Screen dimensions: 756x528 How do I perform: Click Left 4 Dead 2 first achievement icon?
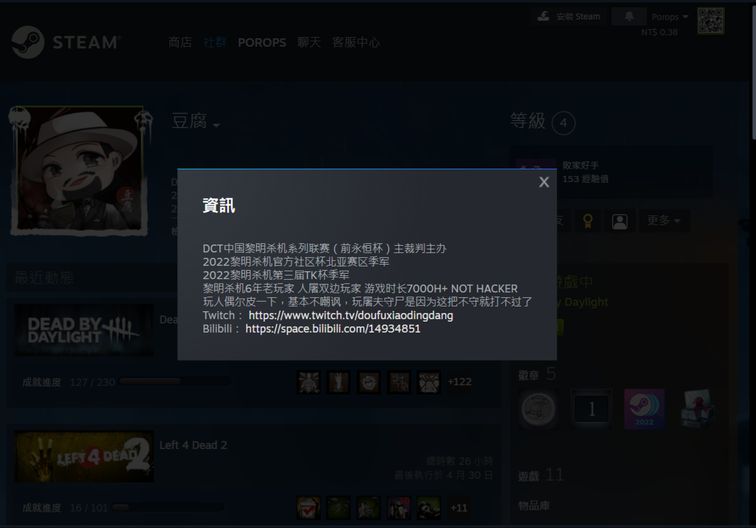[308, 507]
